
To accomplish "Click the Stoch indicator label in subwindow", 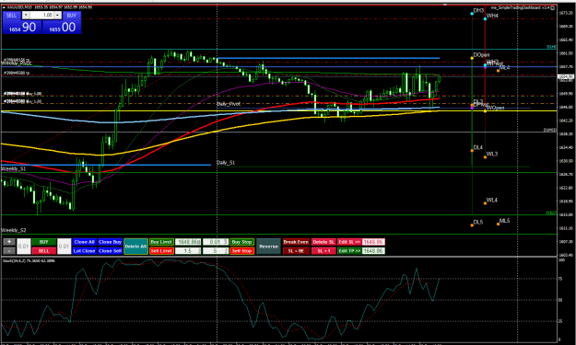I will 29,260.
